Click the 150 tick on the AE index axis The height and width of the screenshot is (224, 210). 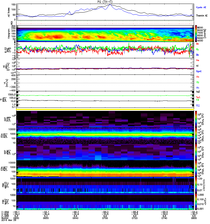point(13,4)
